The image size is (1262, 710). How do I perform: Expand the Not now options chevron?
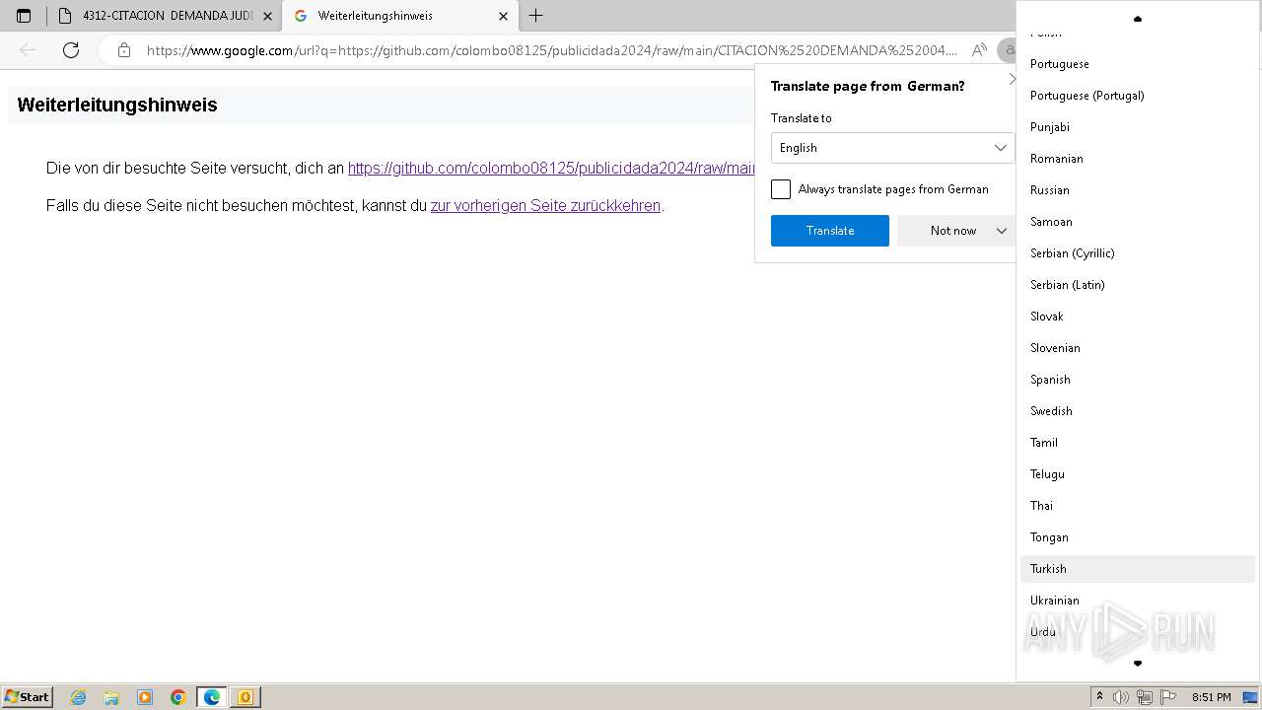click(x=1002, y=231)
